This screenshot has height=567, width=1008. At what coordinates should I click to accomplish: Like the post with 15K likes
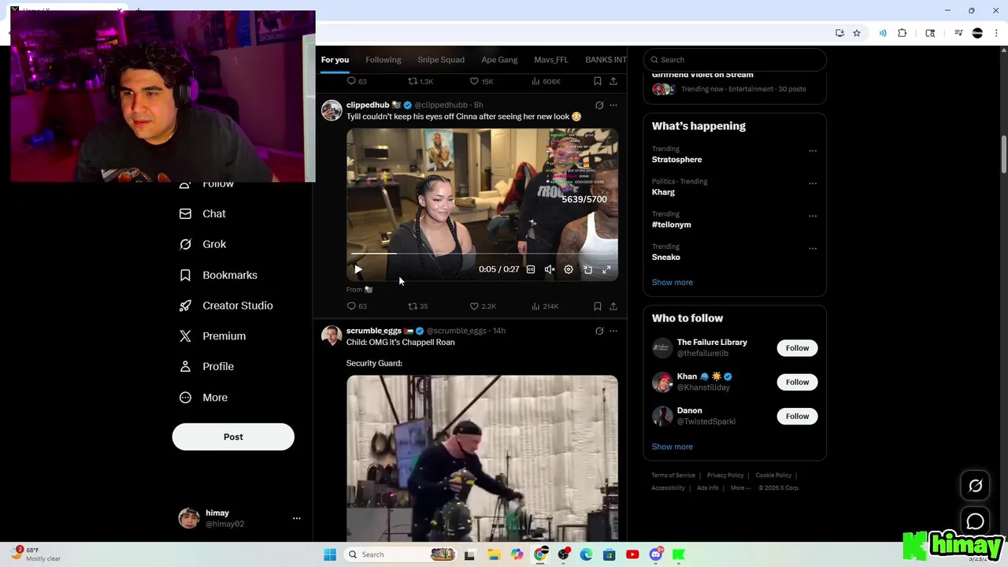pyautogui.click(x=481, y=81)
